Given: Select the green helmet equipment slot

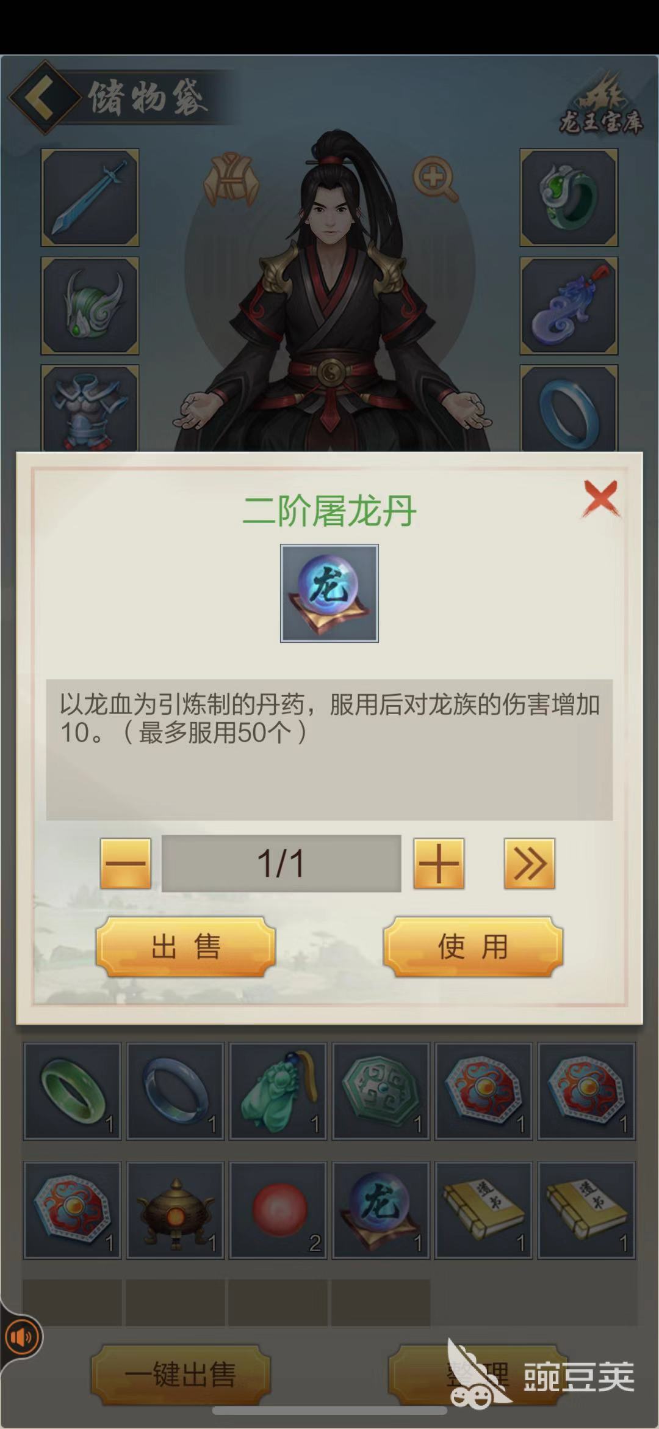Looking at the screenshot, I should click(x=90, y=305).
